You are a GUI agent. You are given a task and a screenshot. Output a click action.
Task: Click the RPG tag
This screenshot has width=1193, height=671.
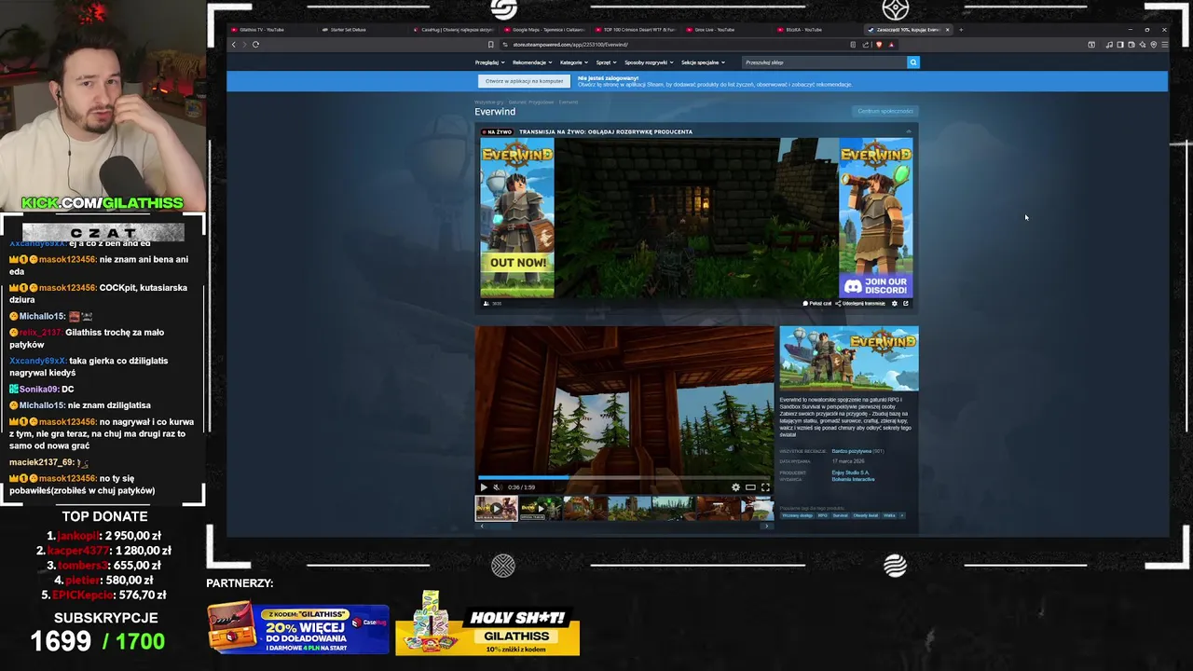823,515
